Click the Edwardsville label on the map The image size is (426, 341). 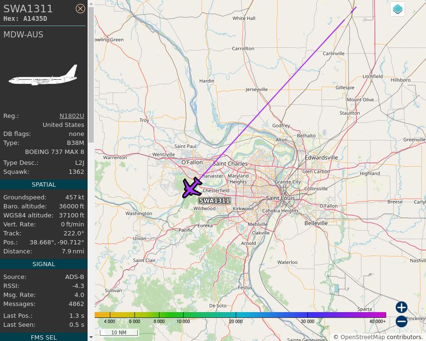pos(321,158)
